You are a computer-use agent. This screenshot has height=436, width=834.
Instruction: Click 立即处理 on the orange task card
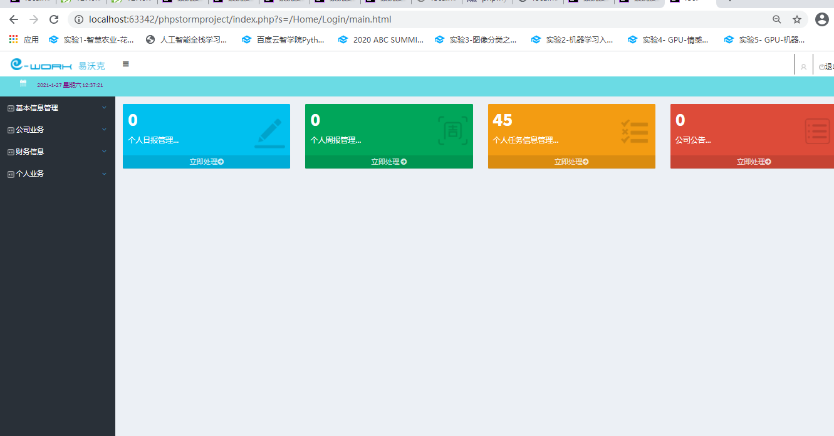[571, 162]
